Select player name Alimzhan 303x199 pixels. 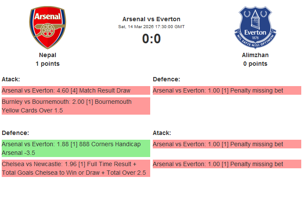click(255, 55)
